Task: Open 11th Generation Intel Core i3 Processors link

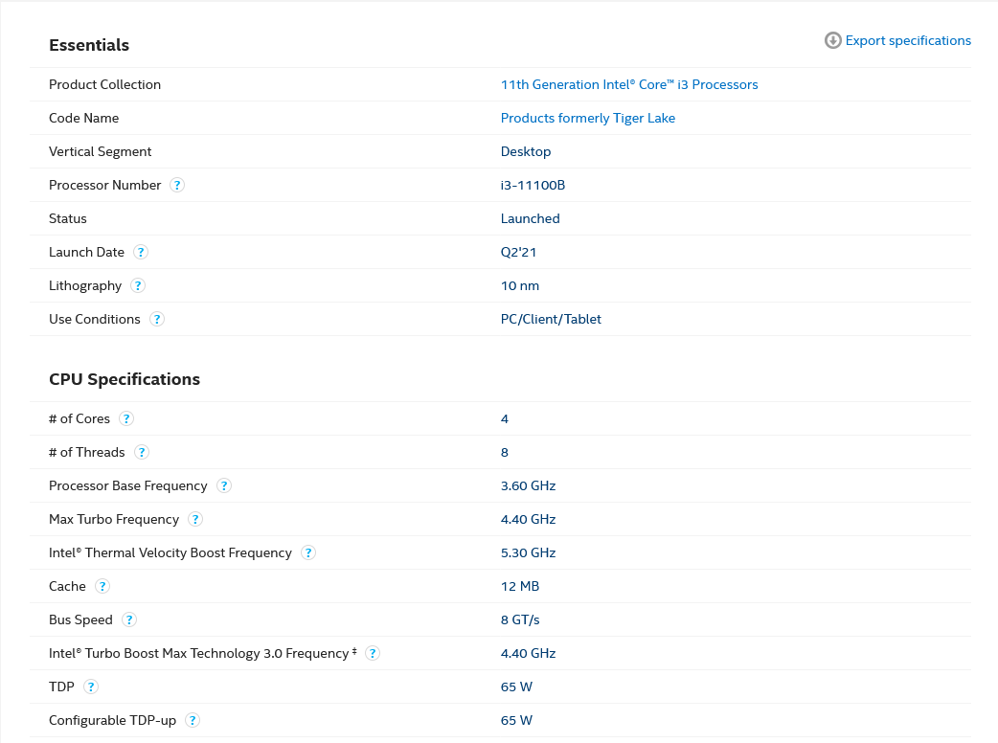Action: pos(629,84)
